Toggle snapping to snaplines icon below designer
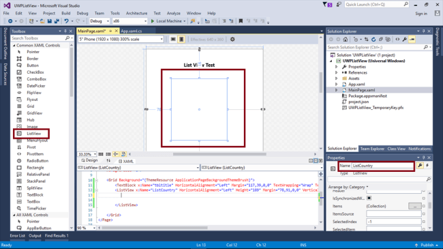443x249 pixels. (123, 154)
